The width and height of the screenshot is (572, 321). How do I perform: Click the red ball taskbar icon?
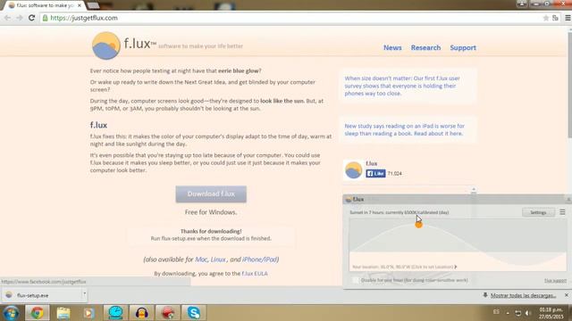pos(168,313)
